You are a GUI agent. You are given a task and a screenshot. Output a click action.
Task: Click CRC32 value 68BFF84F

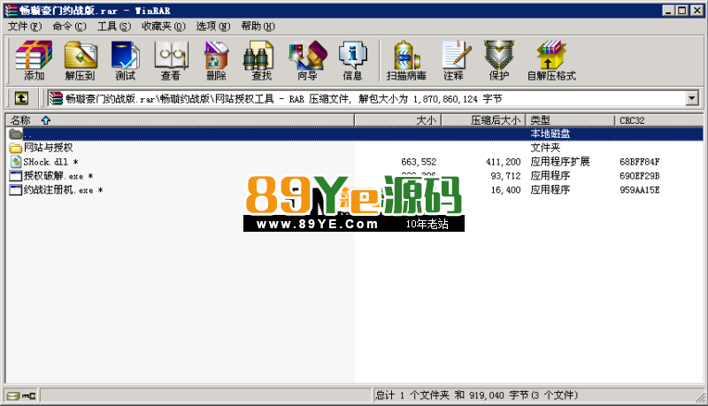(639, 162)
